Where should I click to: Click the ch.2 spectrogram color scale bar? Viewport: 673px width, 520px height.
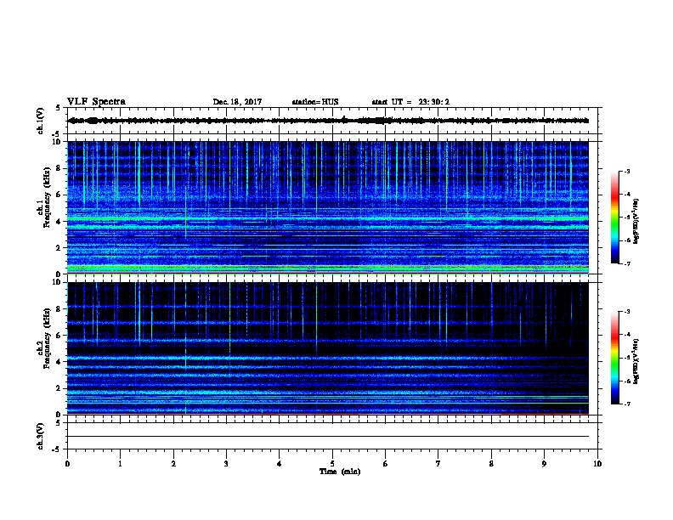pyautogui.click(x=614, y=358)
